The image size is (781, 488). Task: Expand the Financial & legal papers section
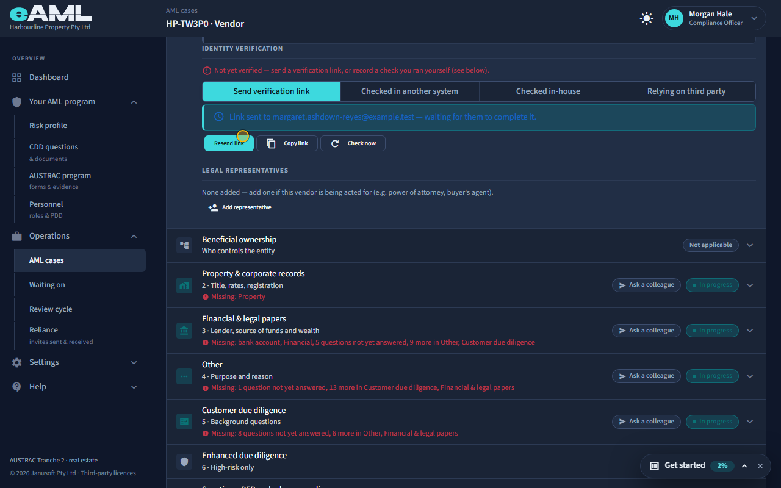pos(750,331)
